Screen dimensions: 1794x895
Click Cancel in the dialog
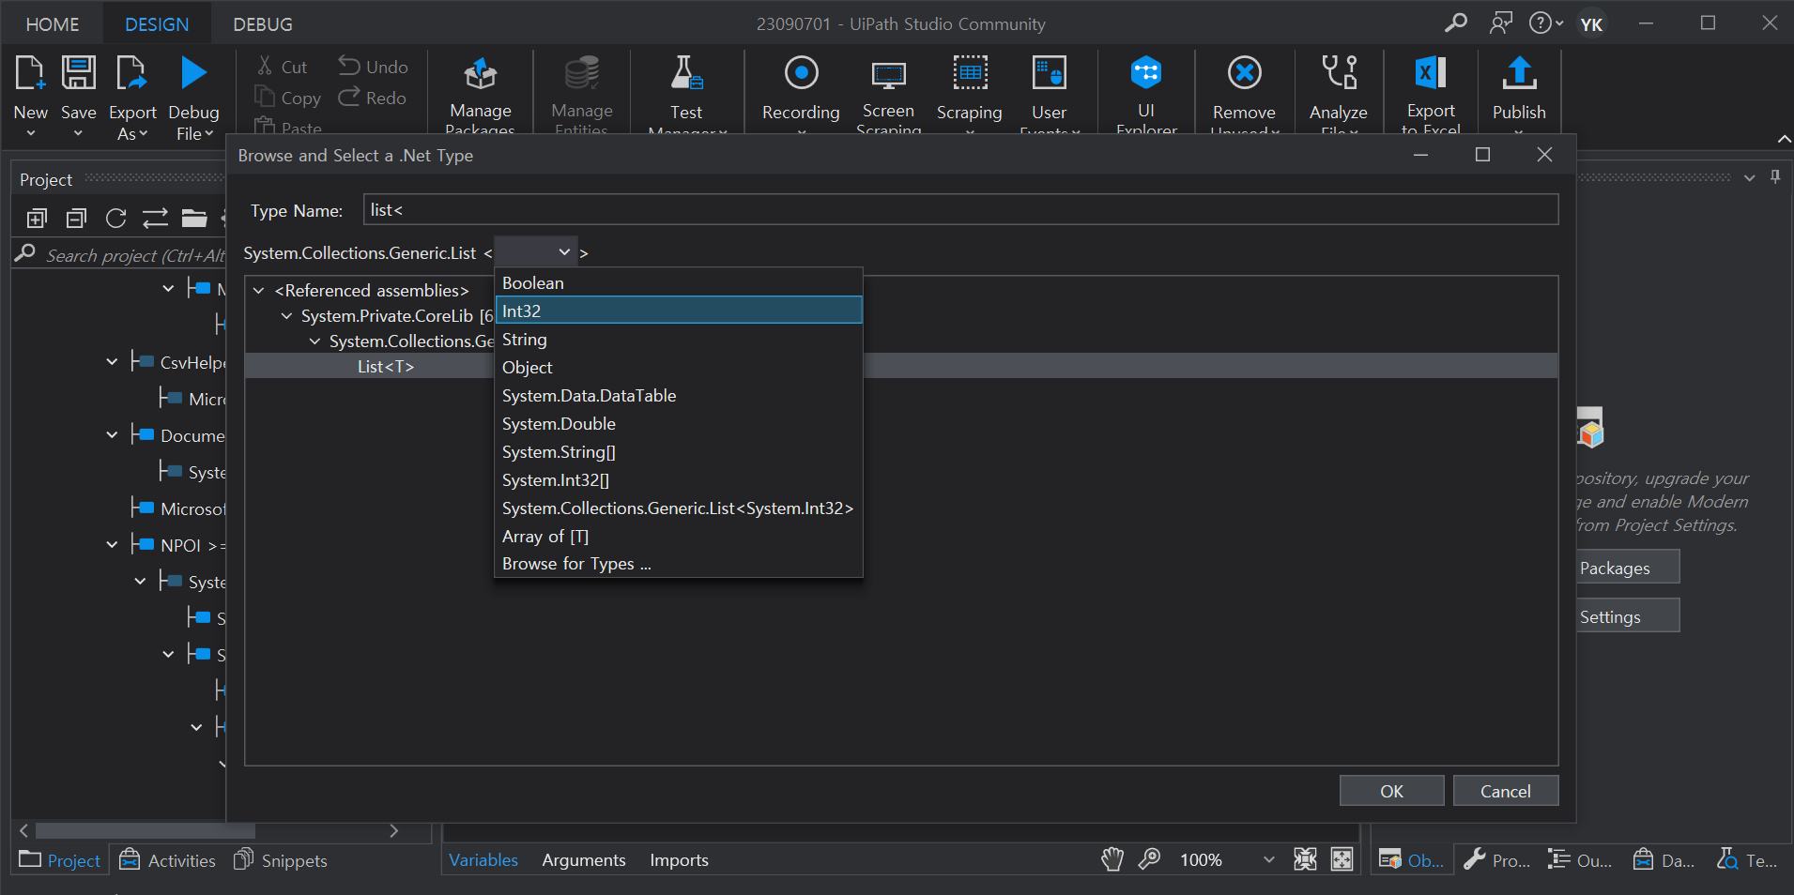(1506, 791)
